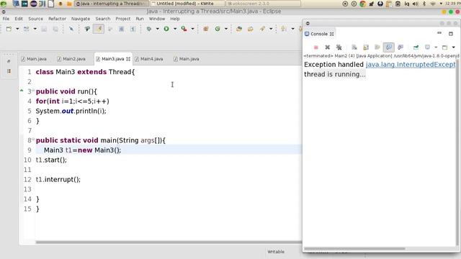This screenshot has width=461, height=259.
Task: Click the Display Selected Console icon
Action: pos(427,47)
